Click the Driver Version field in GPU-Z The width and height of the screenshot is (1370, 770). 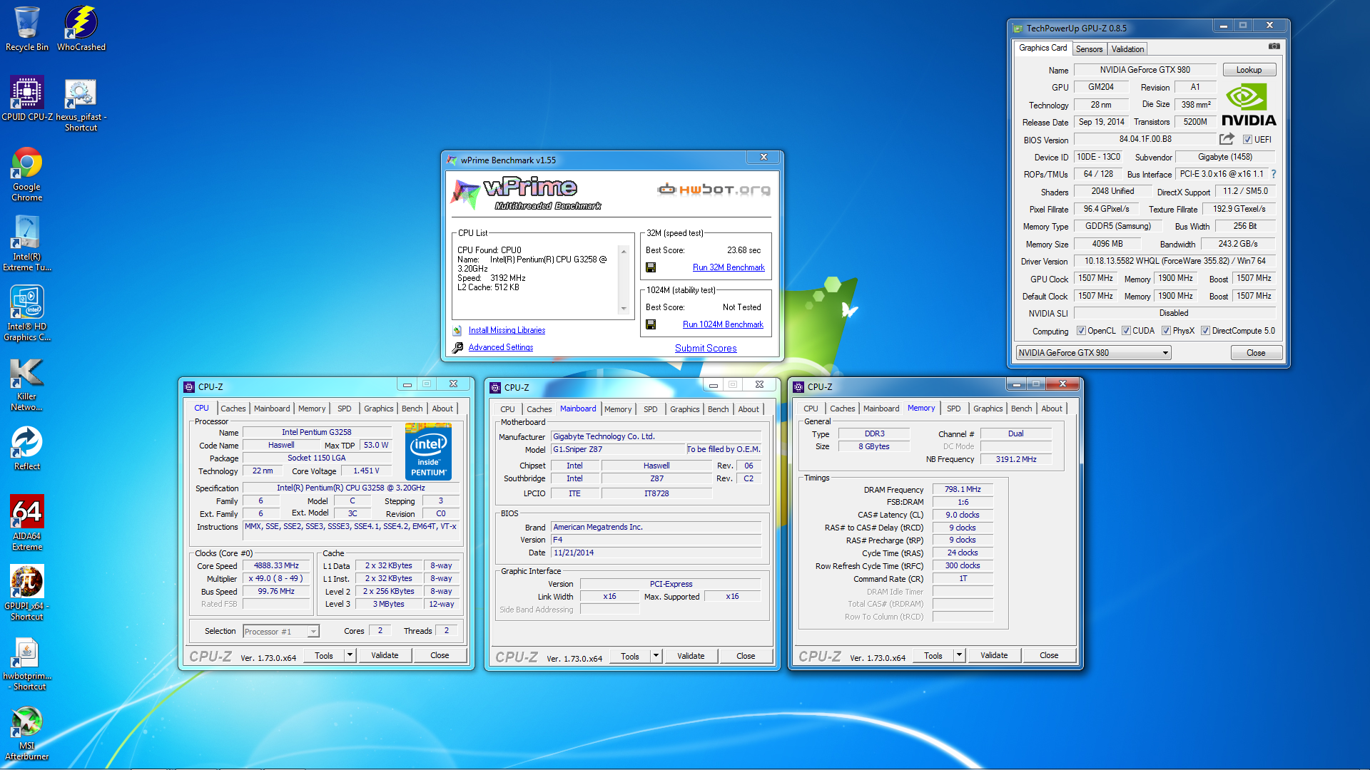pyautogui.click(x=1174, y=261)
